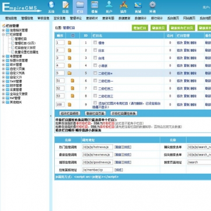
Task: Click the expand-all icon in table header
Action: tap(73, 36)
